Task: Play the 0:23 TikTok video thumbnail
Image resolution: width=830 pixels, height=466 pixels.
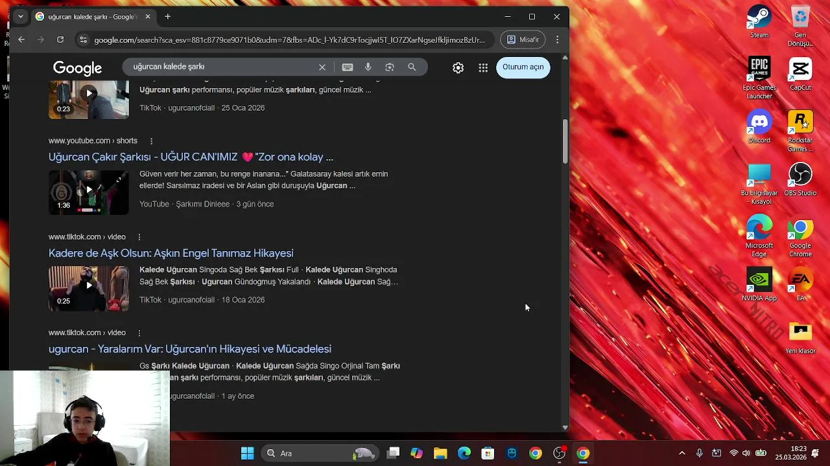Action: (x=89, y=99)
